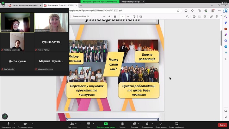
Task: Mute microphone with Выключить звук
Action: 8,125
